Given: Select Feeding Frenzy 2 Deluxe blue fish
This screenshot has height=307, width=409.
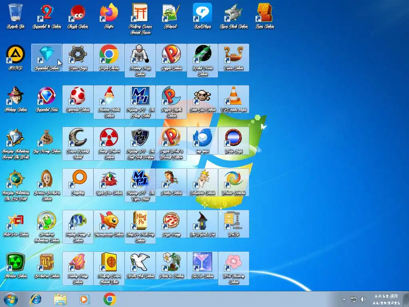Looking at the screenshot, I should 78,227.
